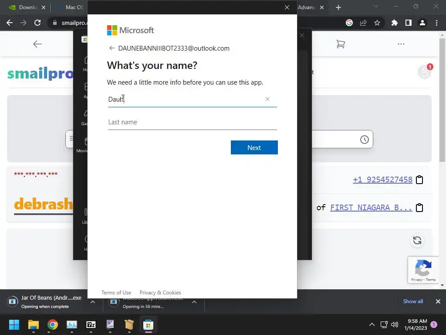Screen dimensions: 446x335
Task: Switch to the Advanc... tab
Action: 307,7
